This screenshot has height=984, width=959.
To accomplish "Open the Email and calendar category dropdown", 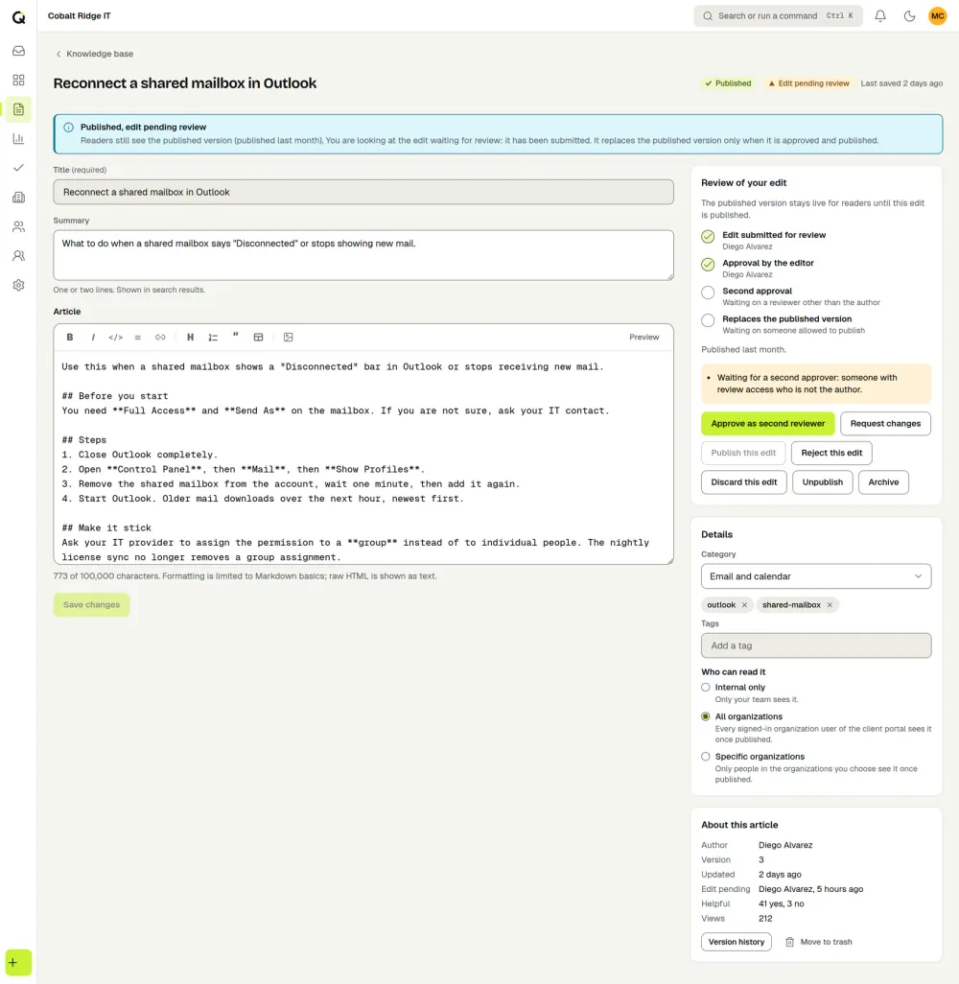I will tap(816, 576).
